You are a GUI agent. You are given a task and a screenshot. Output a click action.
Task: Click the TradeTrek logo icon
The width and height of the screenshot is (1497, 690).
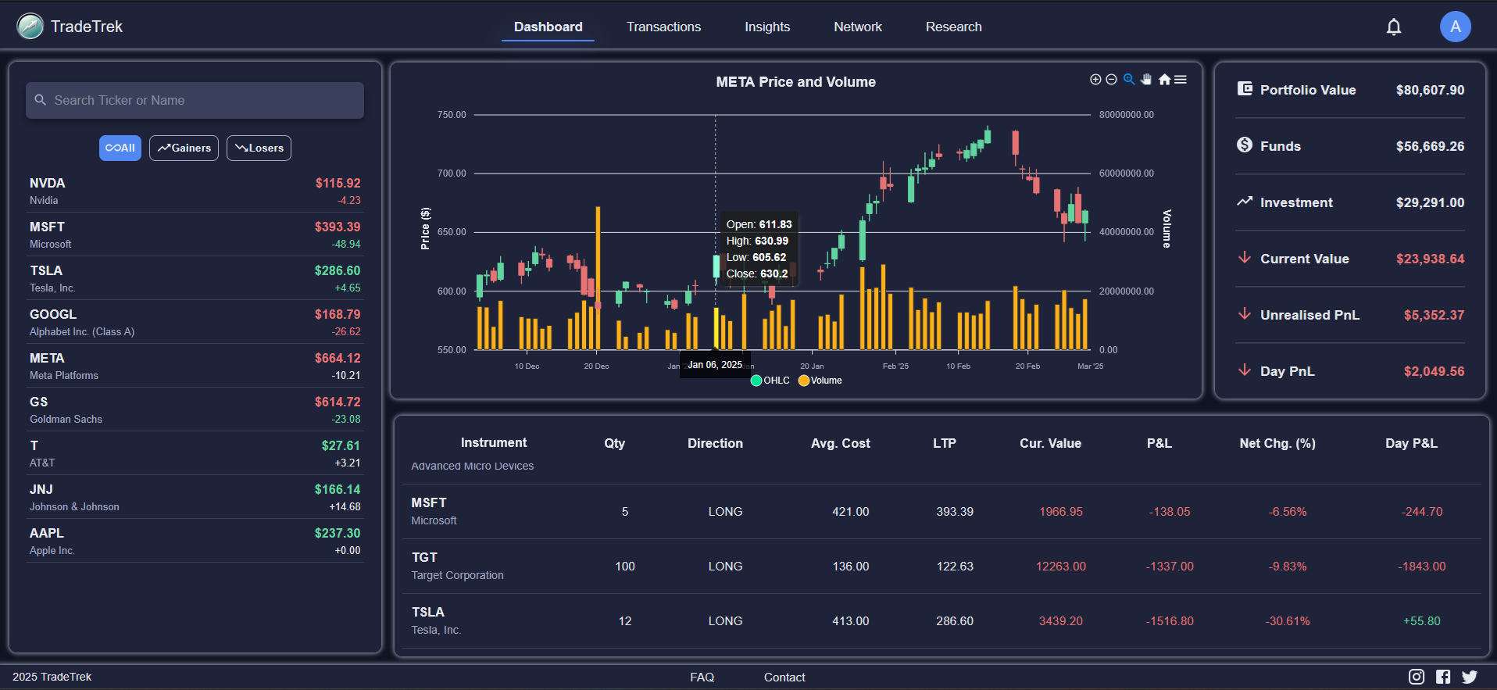[x=30, y=27]
